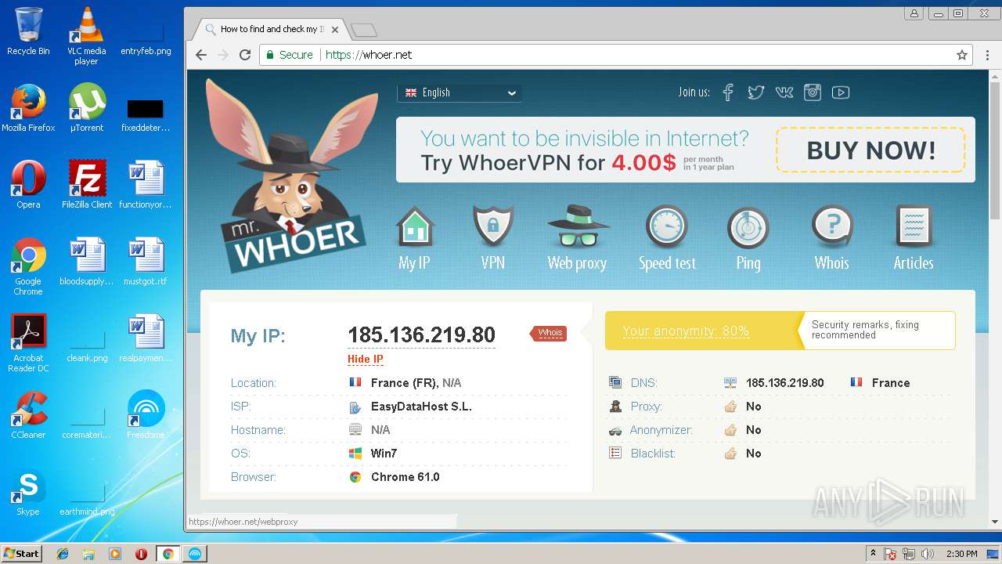The image size is (1002, 564).
Task: Open mustgot.rtf file on the desktop
Action: tap(146, 262)
